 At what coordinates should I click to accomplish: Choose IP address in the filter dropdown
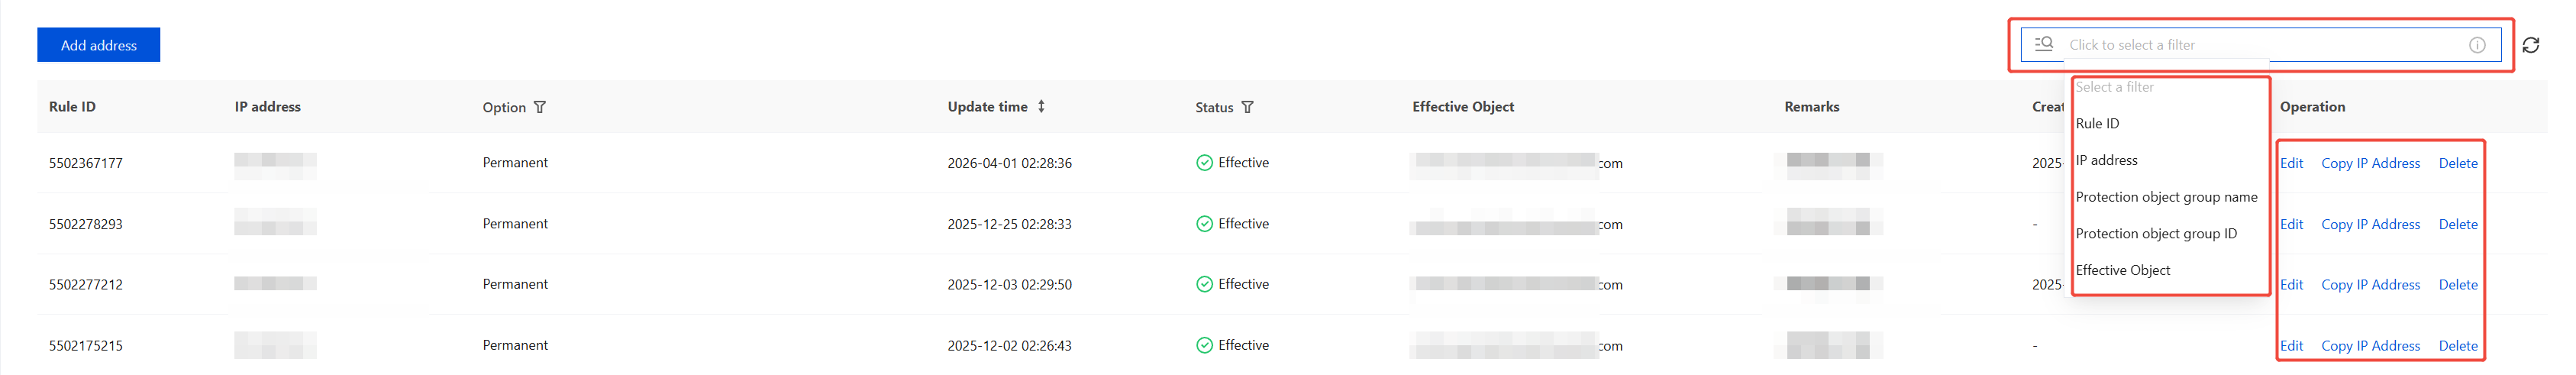2106,160
